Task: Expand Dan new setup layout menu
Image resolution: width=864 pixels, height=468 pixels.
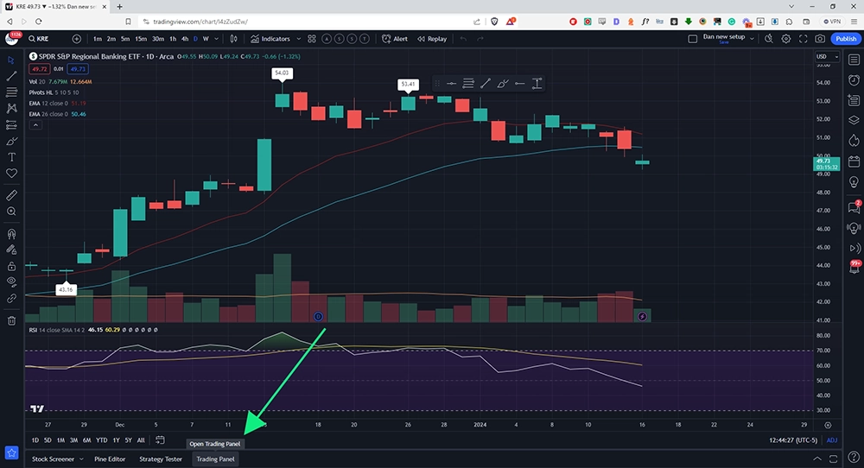Action: click(752, 39)
